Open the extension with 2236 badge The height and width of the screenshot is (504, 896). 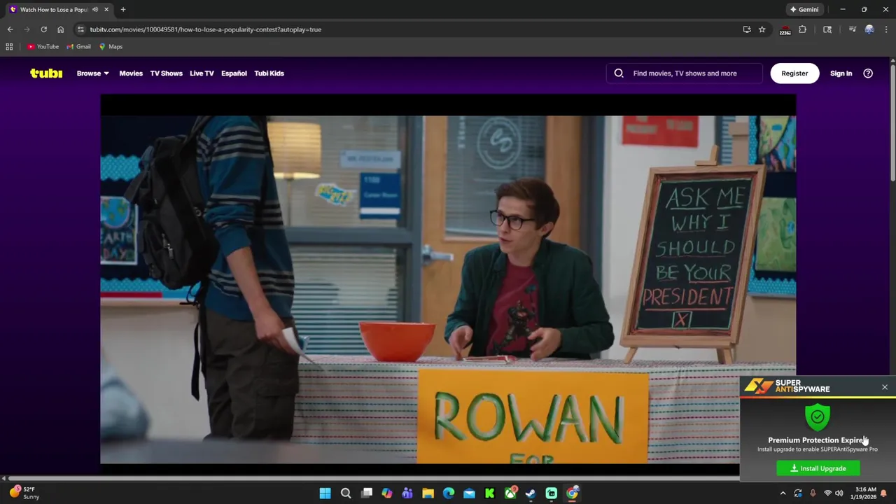pyautogui.click(x=785, y=29)
